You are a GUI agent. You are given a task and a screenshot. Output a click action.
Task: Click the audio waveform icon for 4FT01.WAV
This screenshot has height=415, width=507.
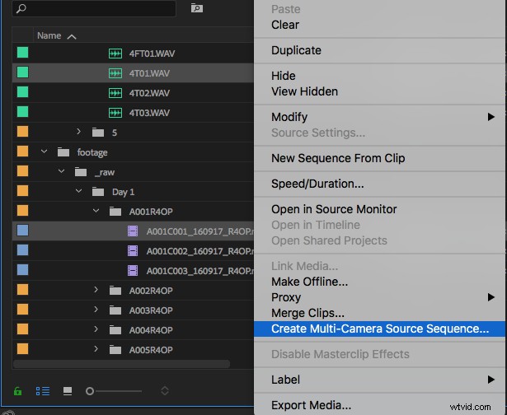click(115, 54)
